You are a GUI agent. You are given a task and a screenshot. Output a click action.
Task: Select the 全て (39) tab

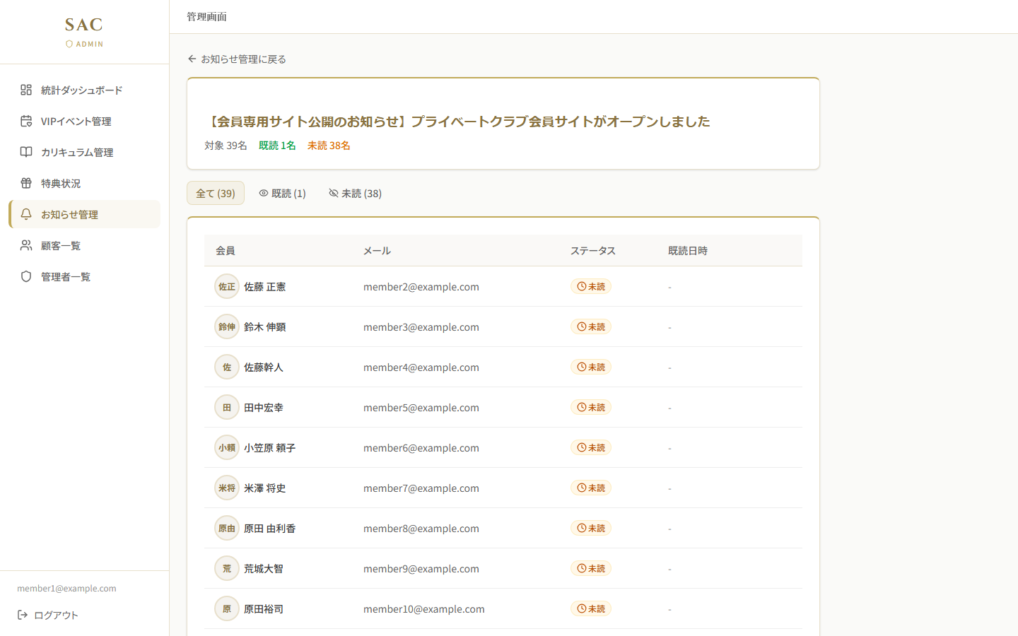216,193
